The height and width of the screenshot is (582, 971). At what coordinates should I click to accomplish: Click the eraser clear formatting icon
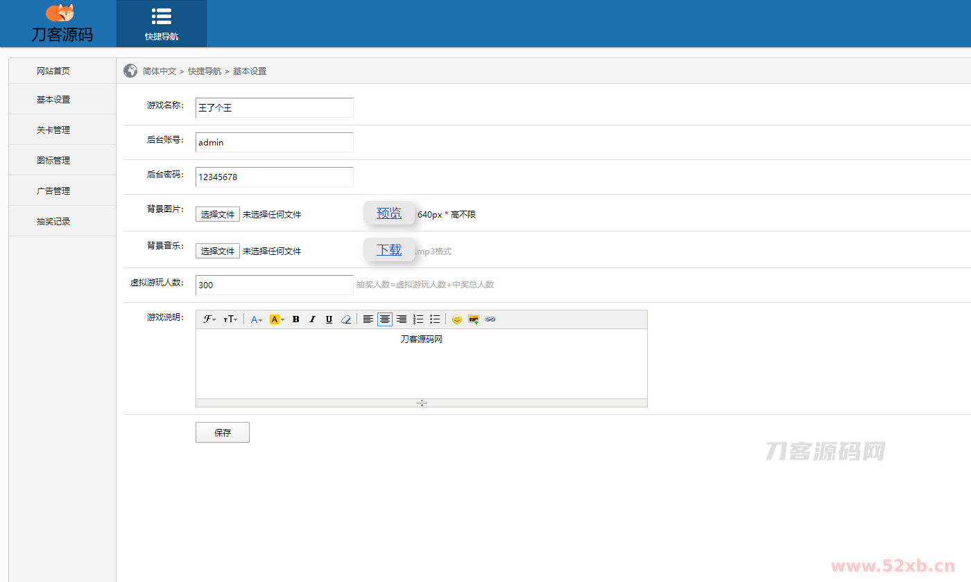(x=346, y=319)
